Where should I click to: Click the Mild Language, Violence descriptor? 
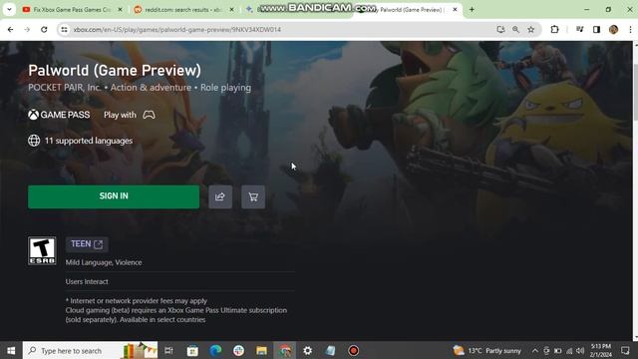pos(104,262)
